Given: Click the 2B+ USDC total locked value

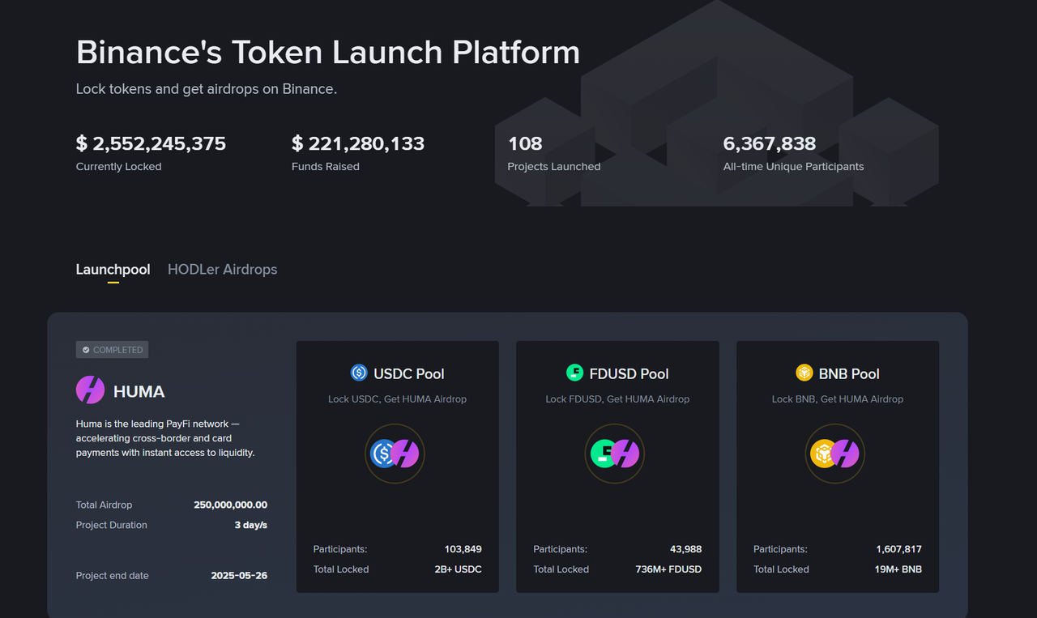Looking at the screenshot, I should pos(459,569).
